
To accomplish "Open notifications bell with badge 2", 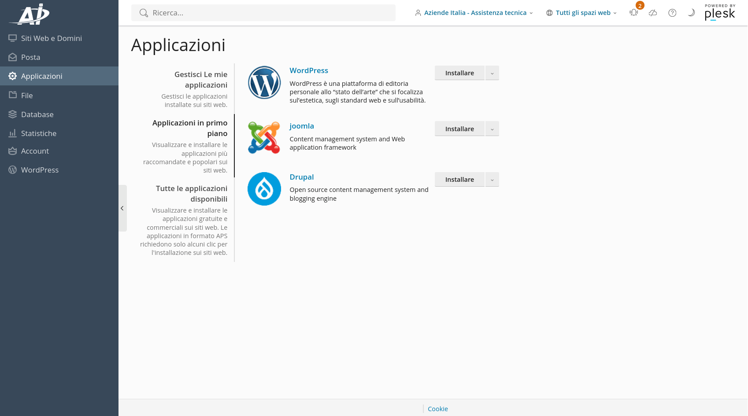I will [x=634, y=12].
